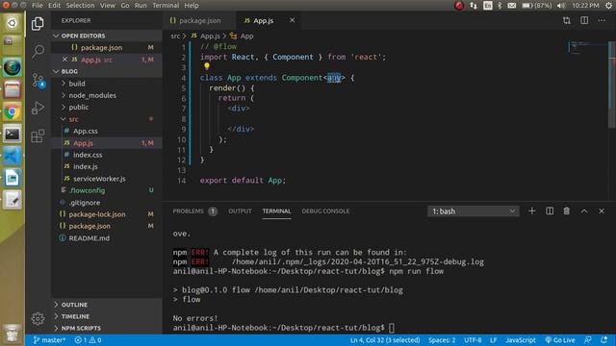This screenshot has width=616, height=346.
Task: Open the Explorer view in activity bar
Action: (x=38, y=23)
